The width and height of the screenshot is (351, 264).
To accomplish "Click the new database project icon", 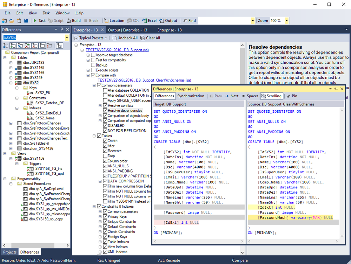I will 4,21.
